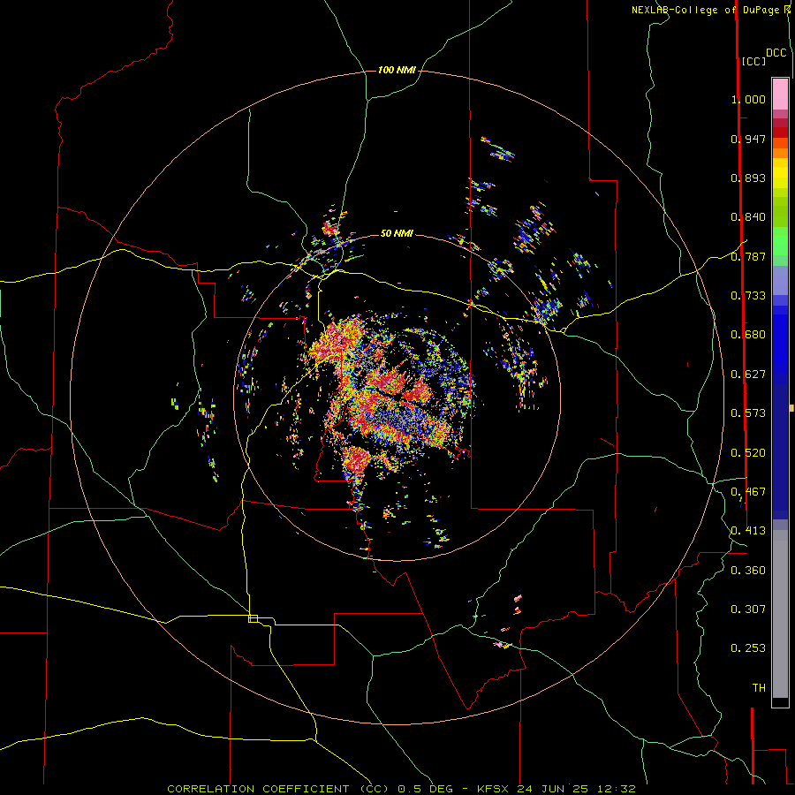Click the TH threshold label

tap(759, 688)
